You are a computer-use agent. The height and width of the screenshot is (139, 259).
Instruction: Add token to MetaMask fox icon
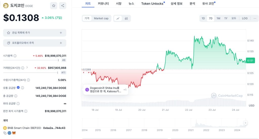coord(14,133)
